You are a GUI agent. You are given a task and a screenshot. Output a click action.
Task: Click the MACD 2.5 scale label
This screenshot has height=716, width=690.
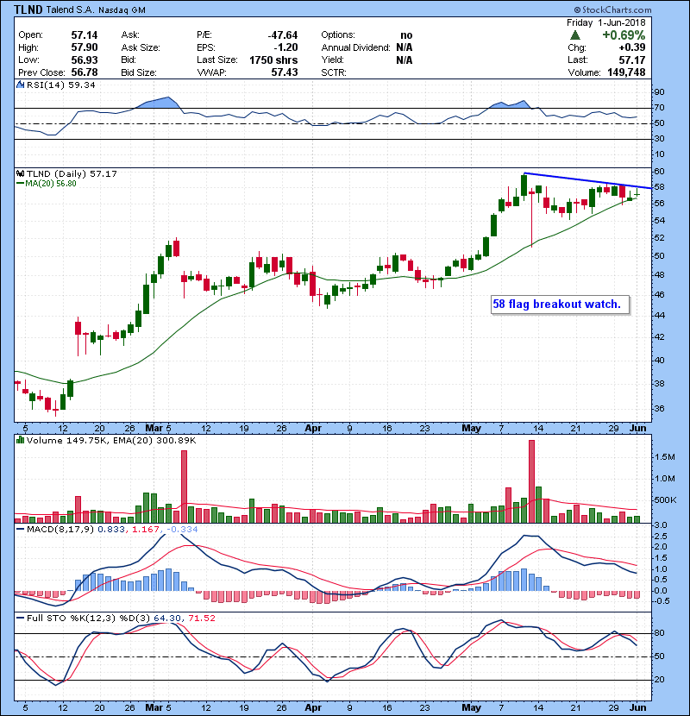tap(661, 536)
